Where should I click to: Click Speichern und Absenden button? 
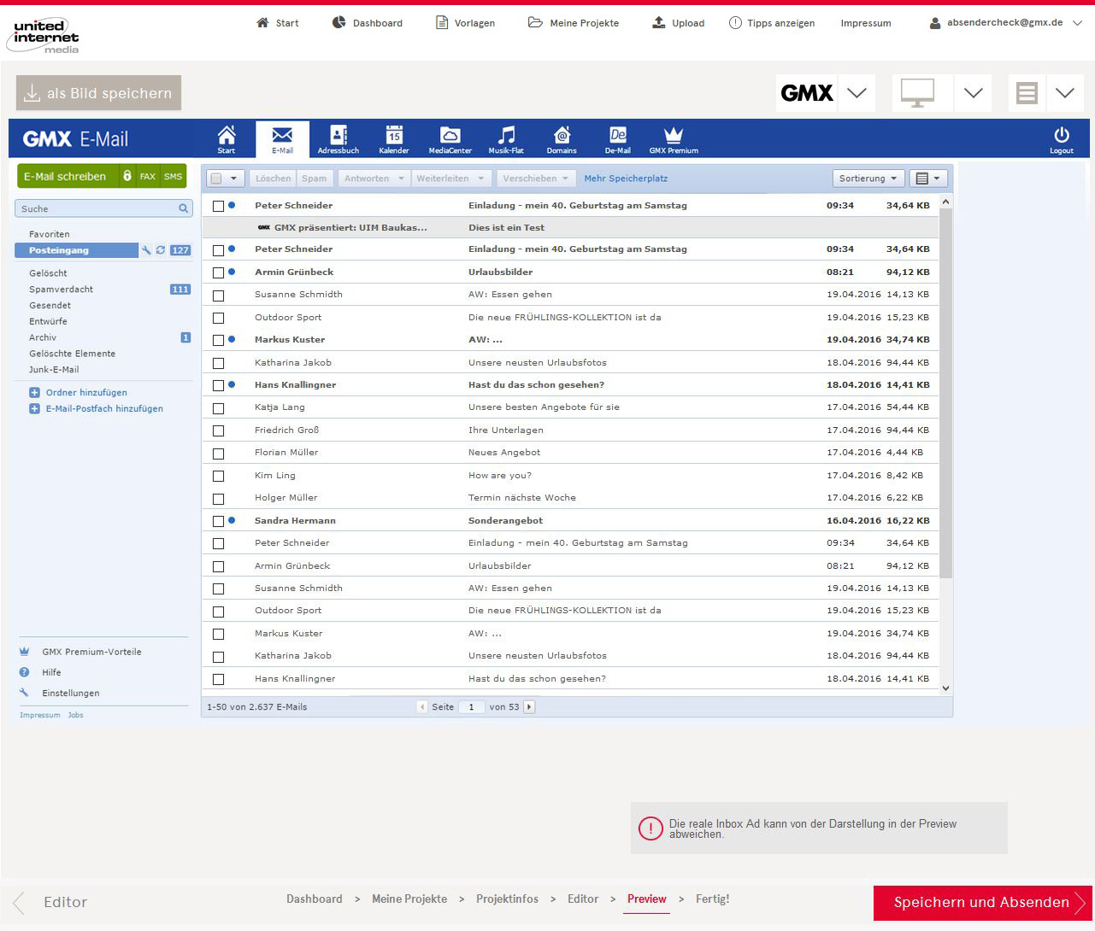pos(982,903)
